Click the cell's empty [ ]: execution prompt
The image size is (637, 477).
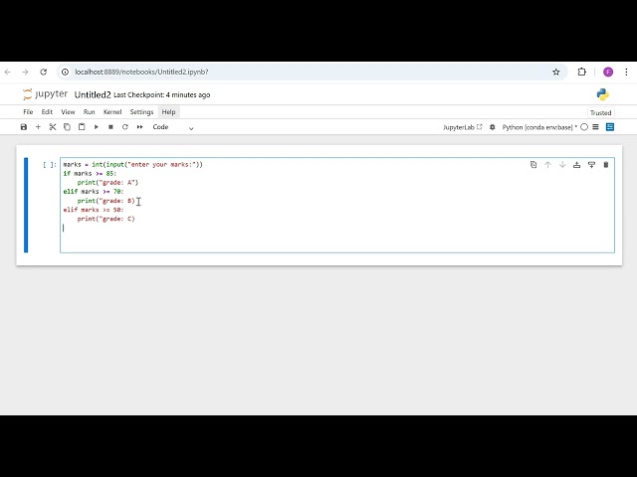click(x=50, y=165)
